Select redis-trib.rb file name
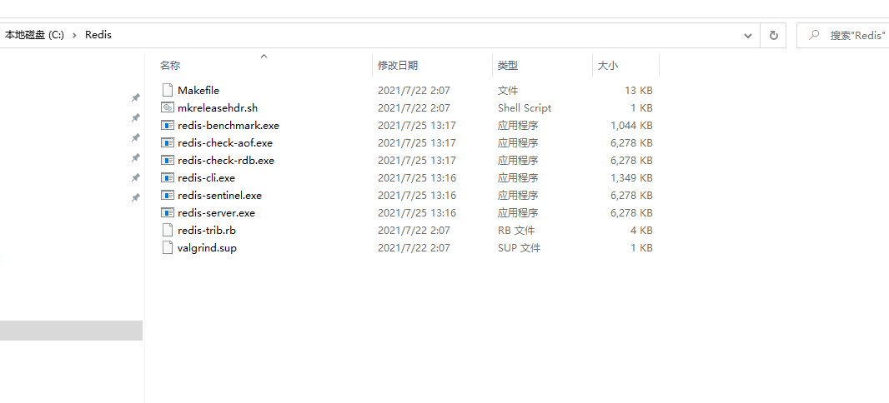889x403 pixels. [206, 231]
